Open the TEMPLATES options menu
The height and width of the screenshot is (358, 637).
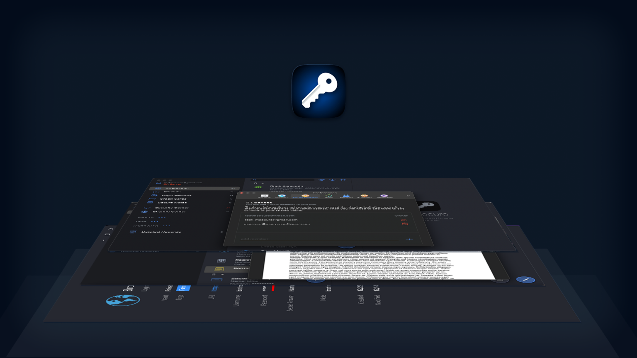166,226
